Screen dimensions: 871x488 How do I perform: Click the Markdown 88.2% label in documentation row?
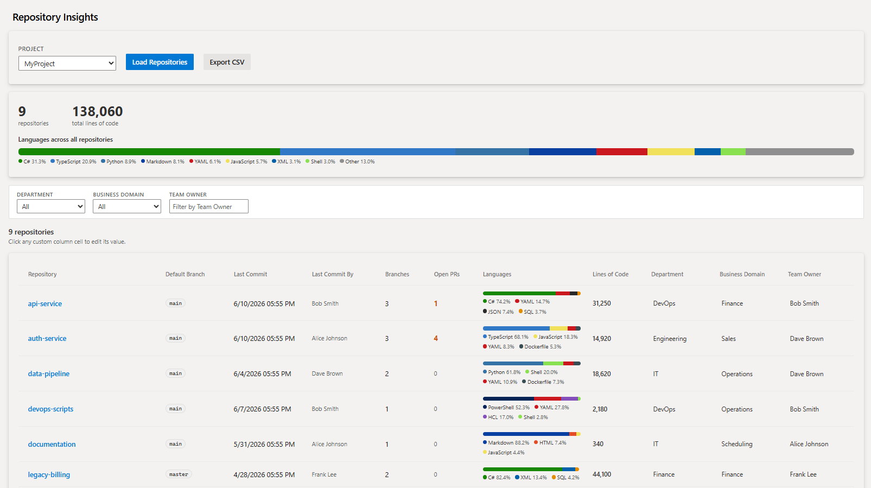click(x=506, y=443)
